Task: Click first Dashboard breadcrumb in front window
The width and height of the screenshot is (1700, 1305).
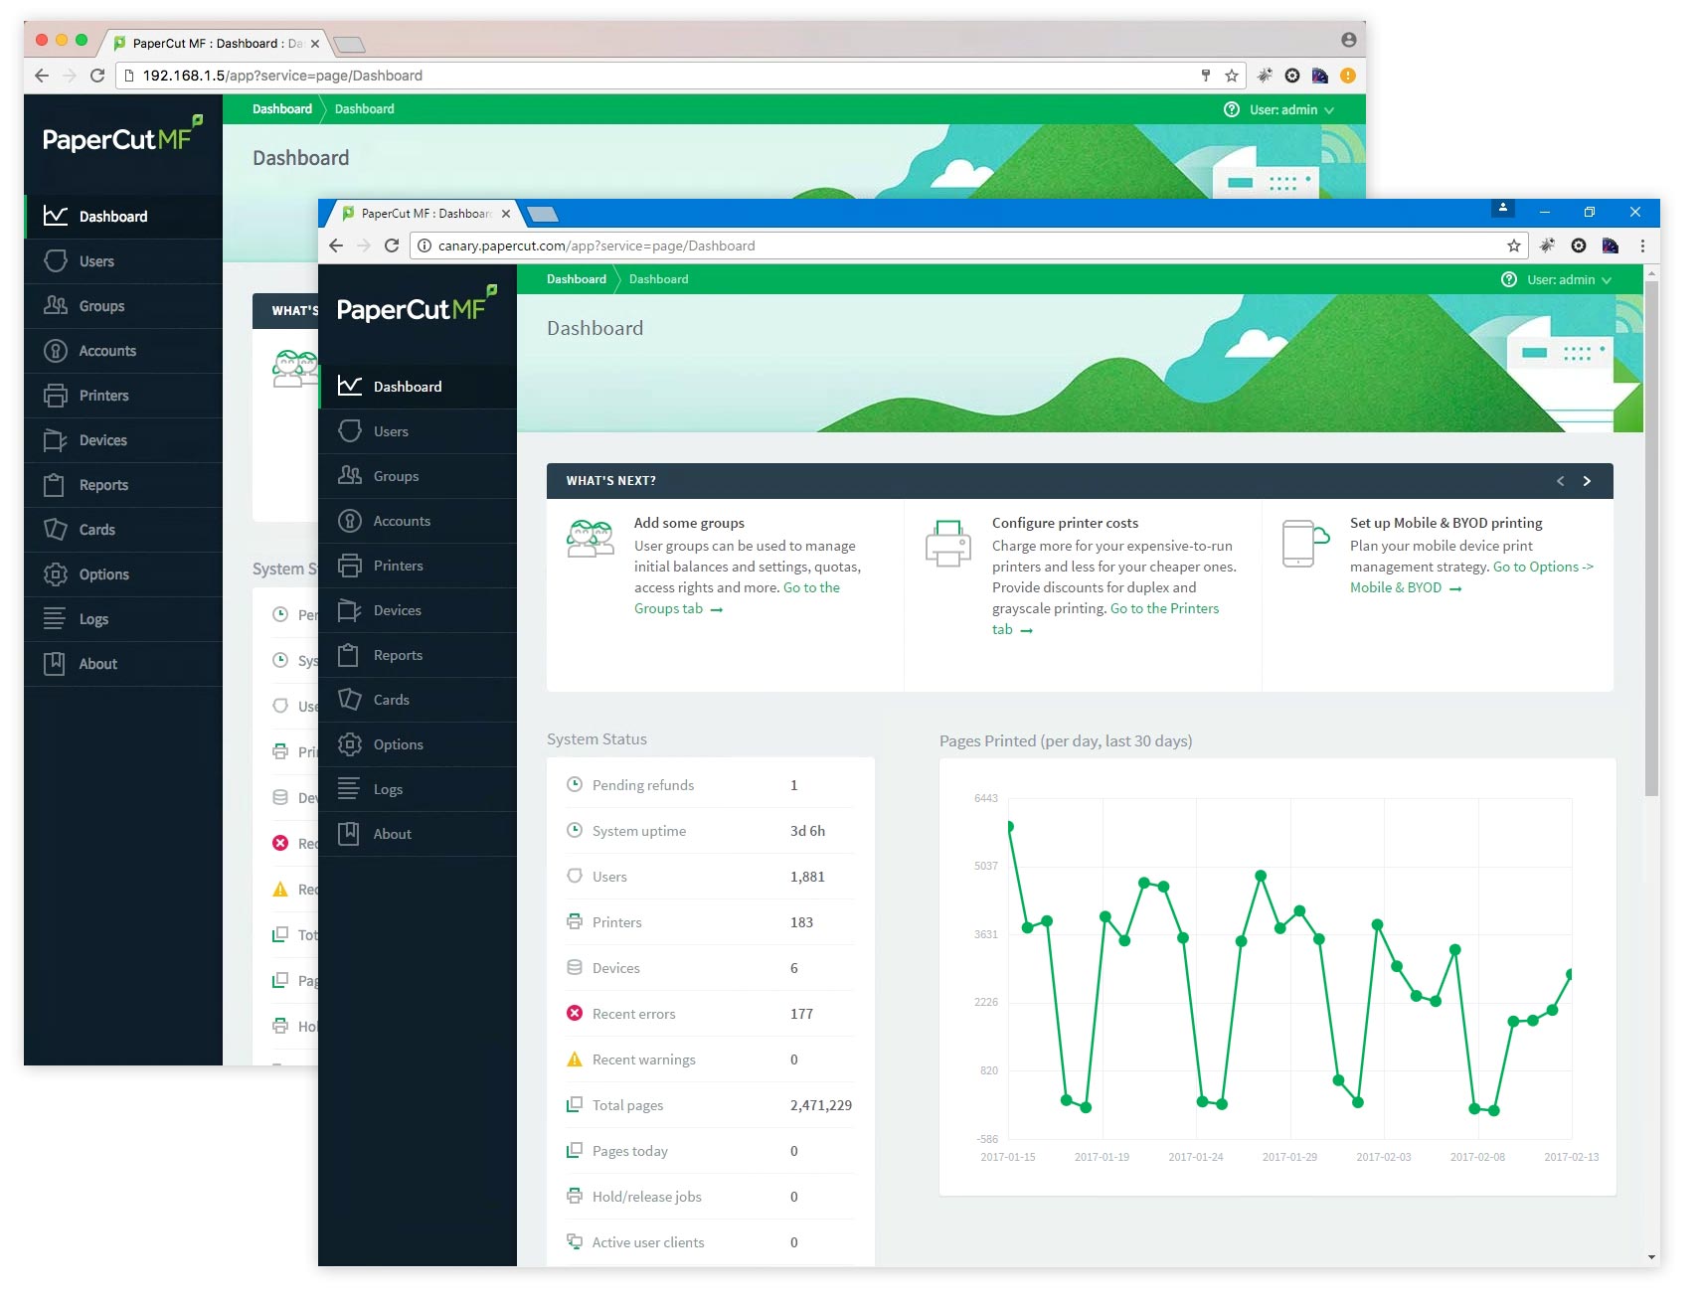Action: tap(577, 279)
